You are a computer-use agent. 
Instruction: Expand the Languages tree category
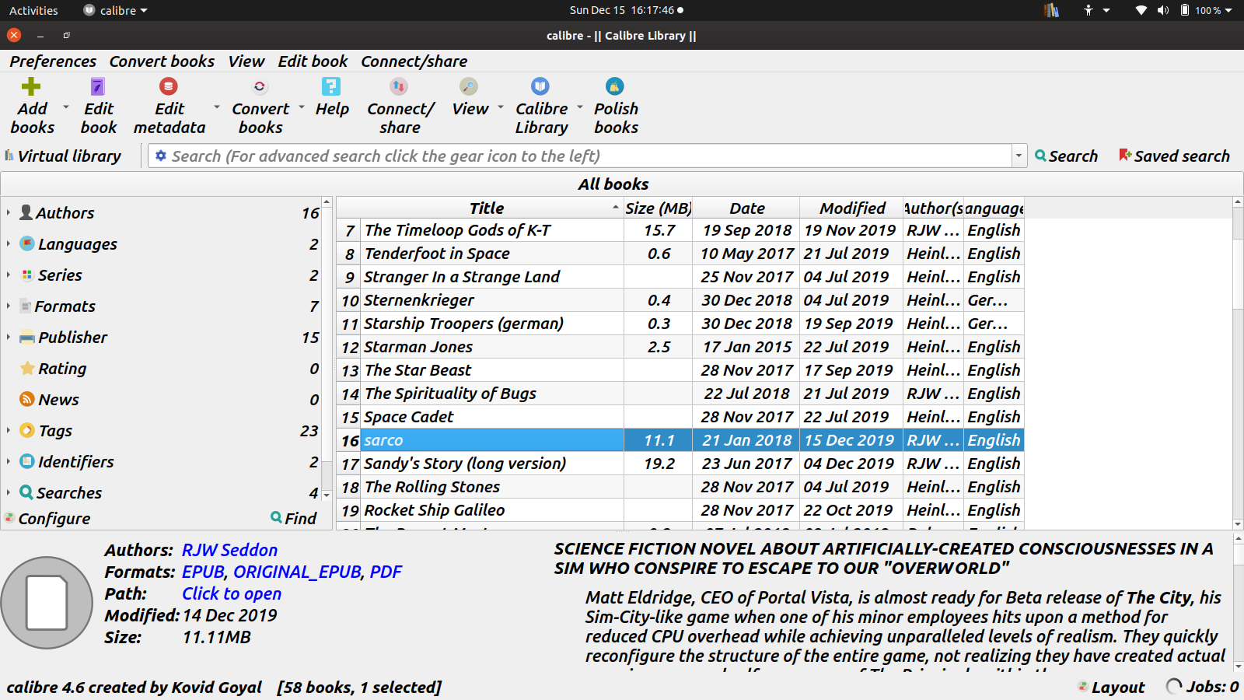click(x=9, y=243)
